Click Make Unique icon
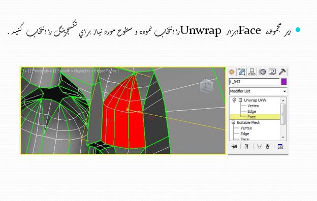Viewport: 317px width, 201px height. pos(259,147)
